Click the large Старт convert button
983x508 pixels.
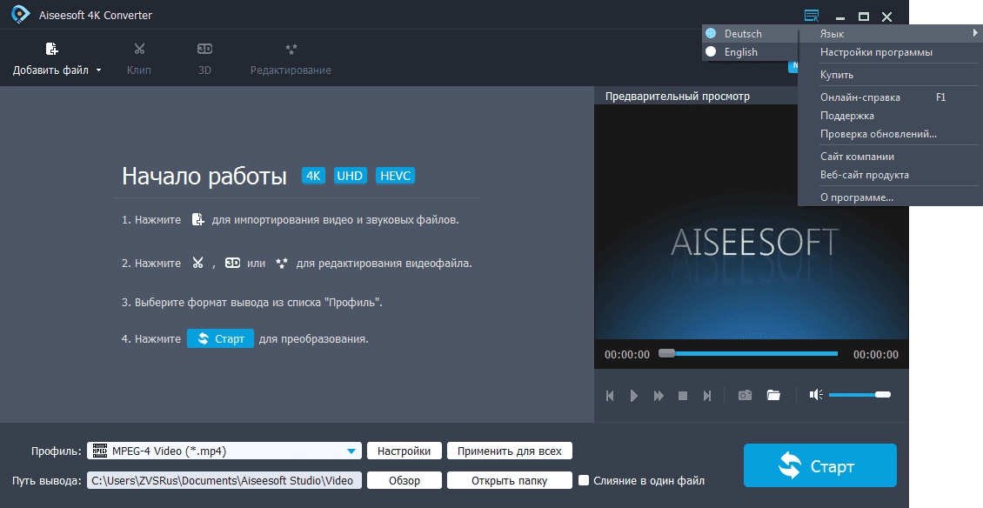tap(820, 465)
